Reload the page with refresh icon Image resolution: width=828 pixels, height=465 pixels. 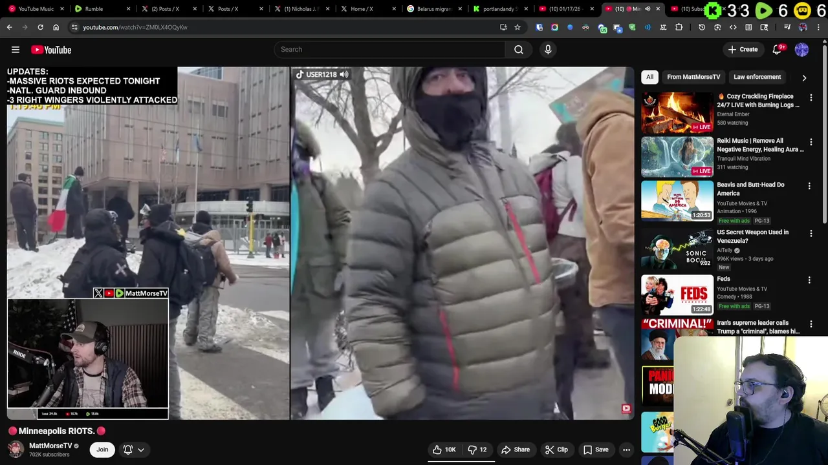point(40,27)
